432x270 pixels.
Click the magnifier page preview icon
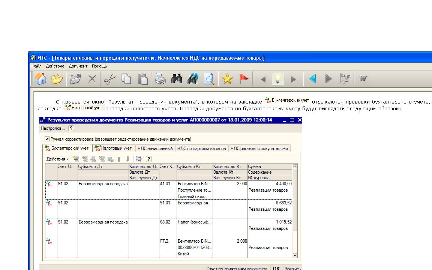click(x=209, y=79)
